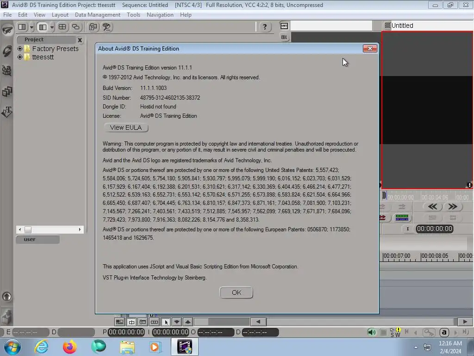Click the rewind double-left arrow button
The height and width of the screenshot is (356, 474).
pyautogui.click(x=432, y=207)
